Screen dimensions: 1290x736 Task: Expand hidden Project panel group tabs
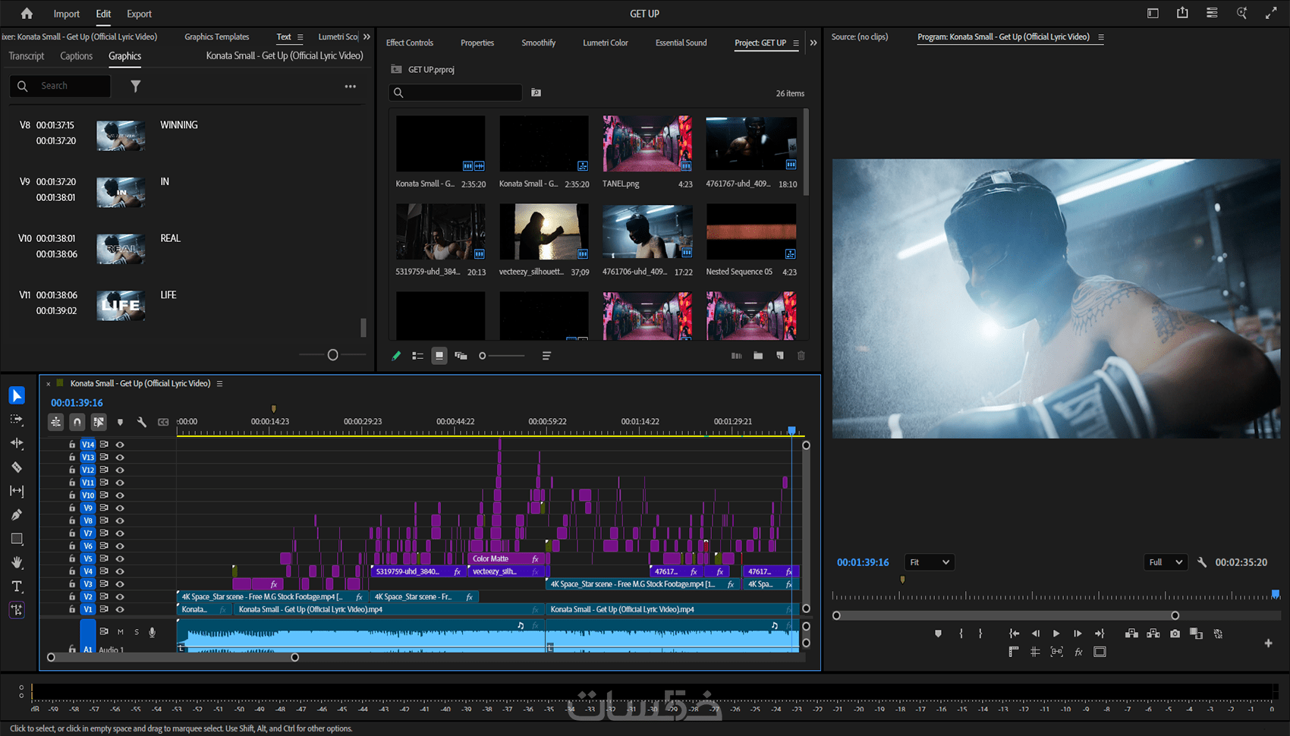pos(813,42)
